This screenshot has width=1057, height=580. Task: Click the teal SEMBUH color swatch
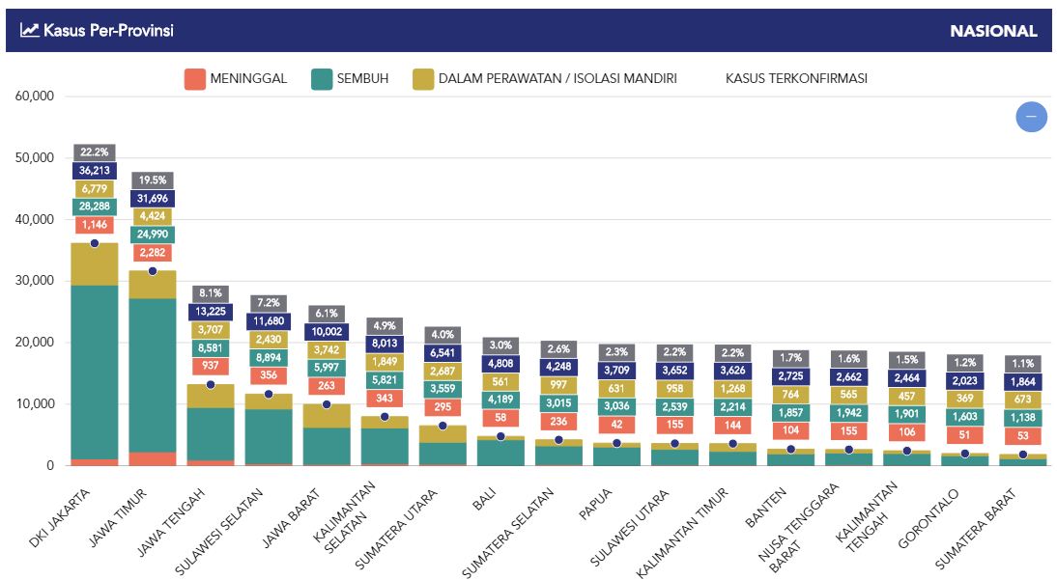click(x=323, y=79)
